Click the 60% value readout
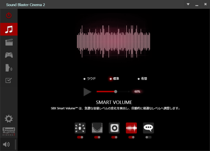This screenshot has width=210, height=151. (137, 91)
